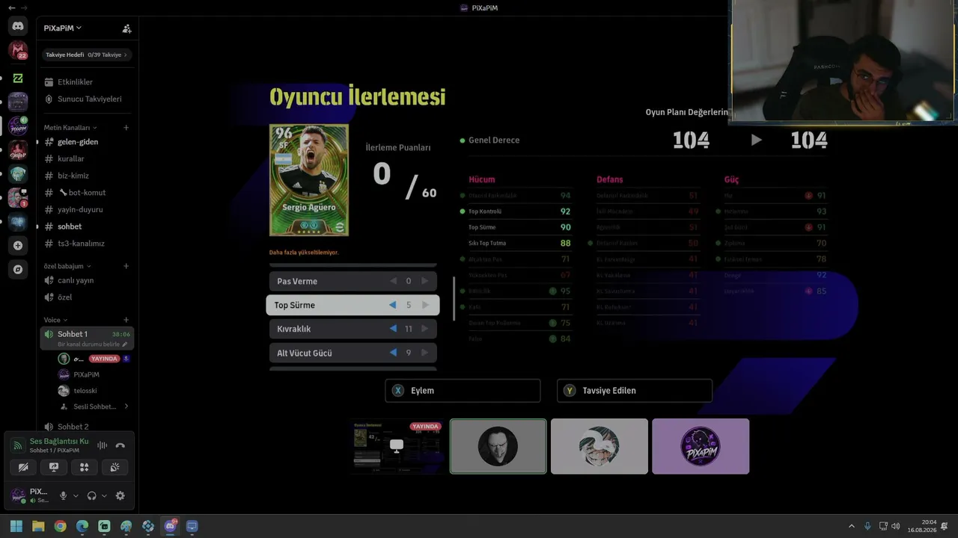
Task: Select voice user telosski
Action: pos(87,391)
